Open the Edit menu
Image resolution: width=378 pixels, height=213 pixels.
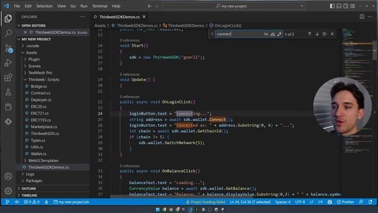[x=28, y=6]
